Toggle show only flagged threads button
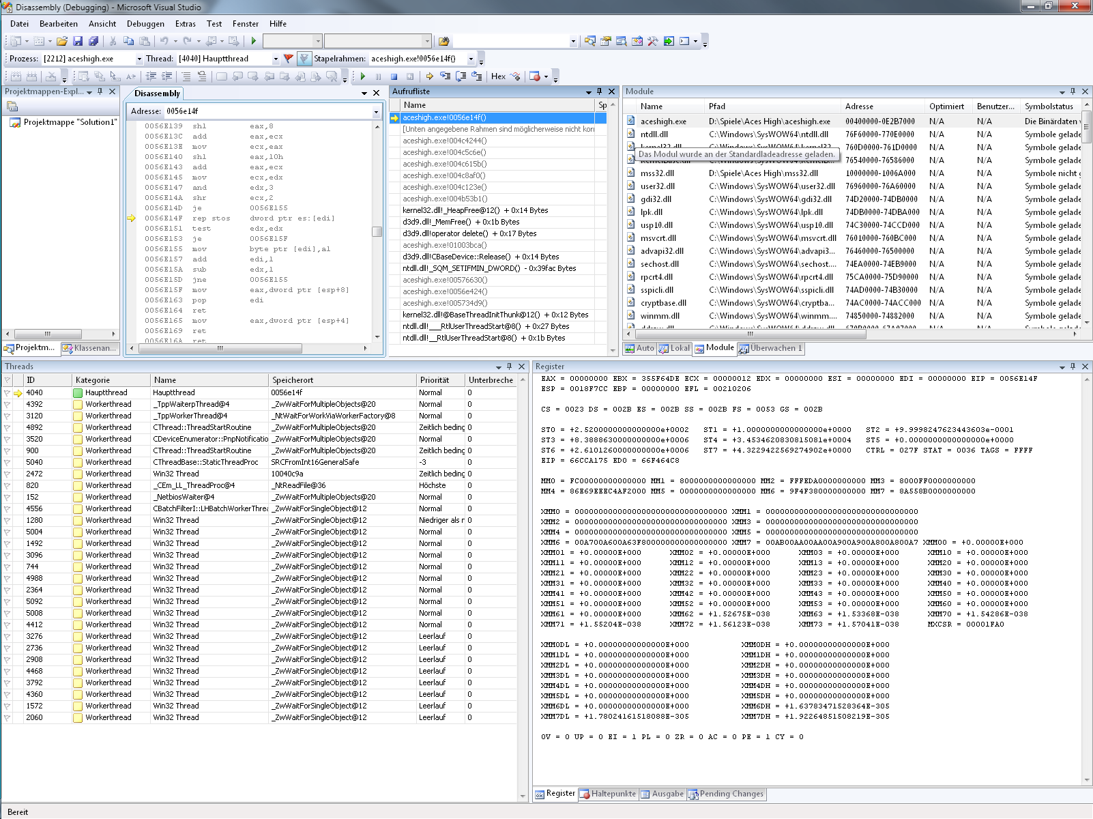The image size is (1093, 819). pyautogui.click(x=304, y=59)
